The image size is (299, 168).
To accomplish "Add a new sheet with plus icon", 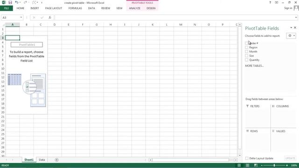I will tap(57, 160).
